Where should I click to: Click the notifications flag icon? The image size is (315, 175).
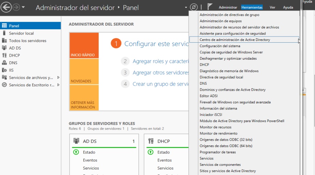tap(210, 7)
